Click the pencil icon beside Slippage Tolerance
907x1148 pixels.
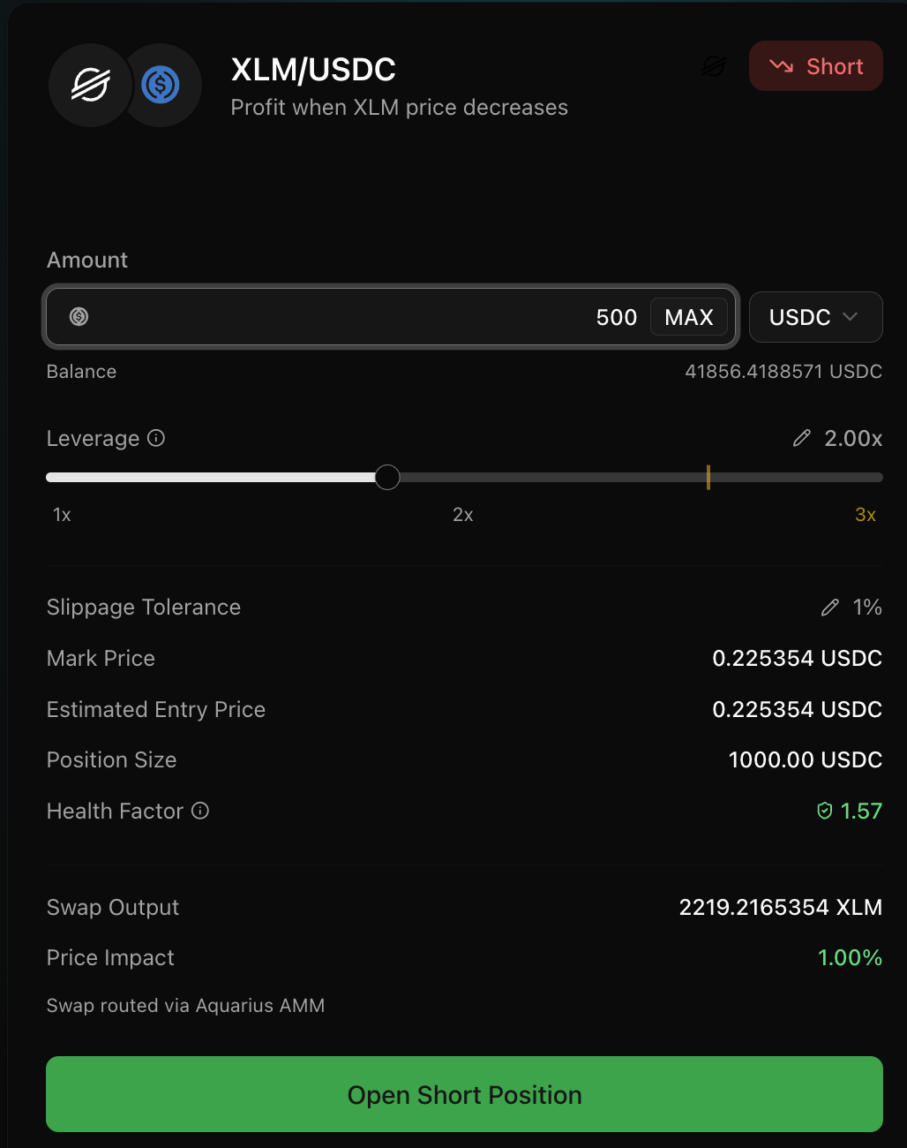click(x=829, y=607)
